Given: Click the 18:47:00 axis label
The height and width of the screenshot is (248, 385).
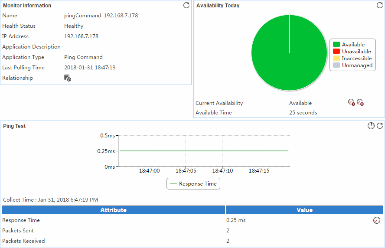Looking at the screenshot, I should pyautogui.click(x=149, y=171).
